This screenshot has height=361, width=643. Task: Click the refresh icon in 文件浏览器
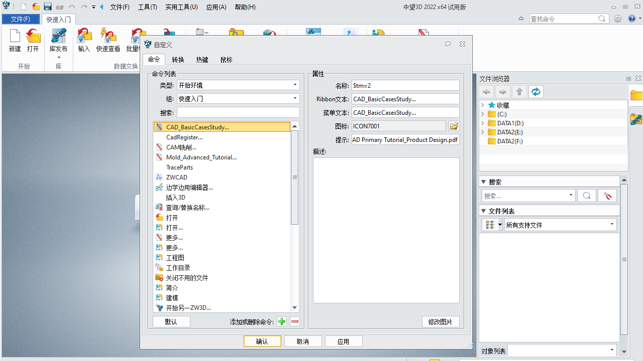coord(535,92)
